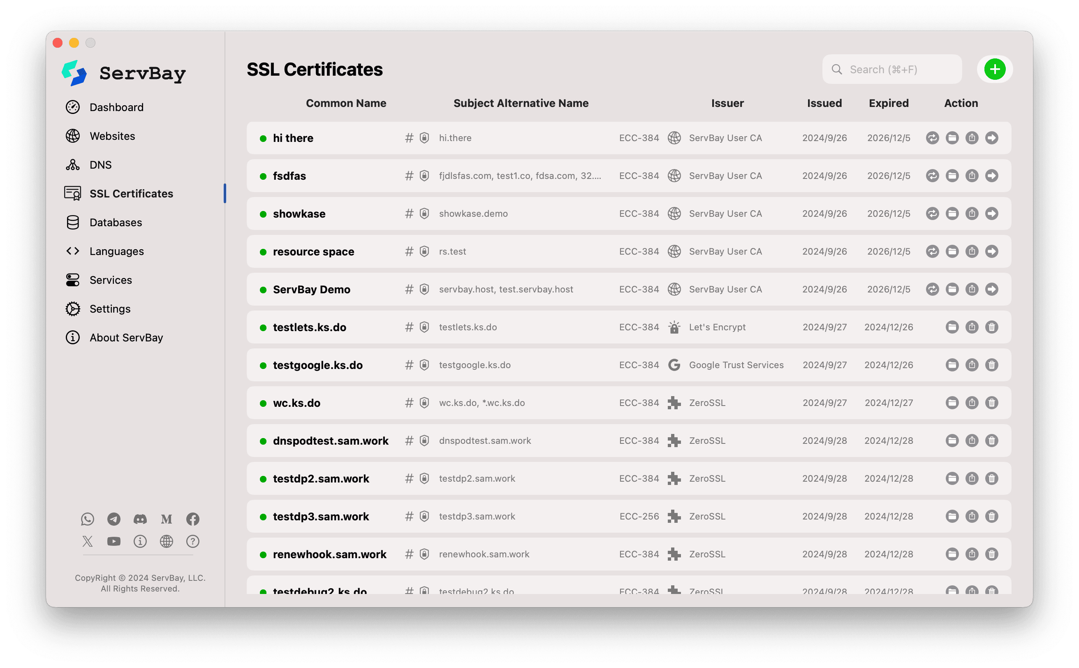Click the fingerprint hash icon for fsdfas
This screenshot has height=668, width=1079.
[x=409, y=175]
